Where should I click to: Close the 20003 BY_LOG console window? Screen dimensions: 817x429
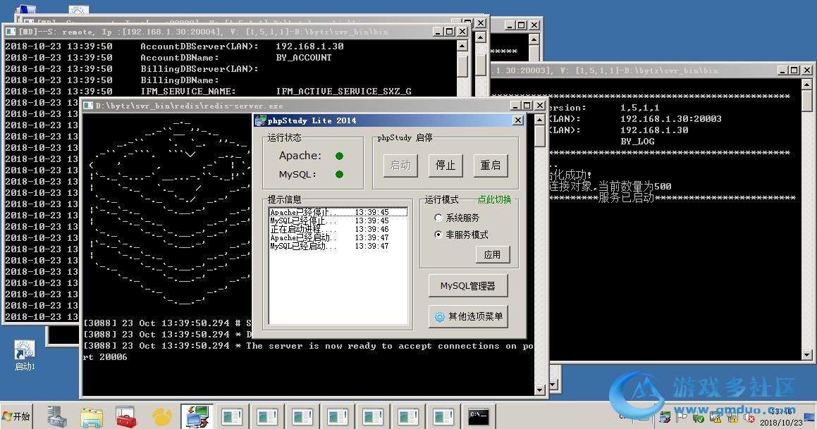pyautogui.click(x=806, y=70)
